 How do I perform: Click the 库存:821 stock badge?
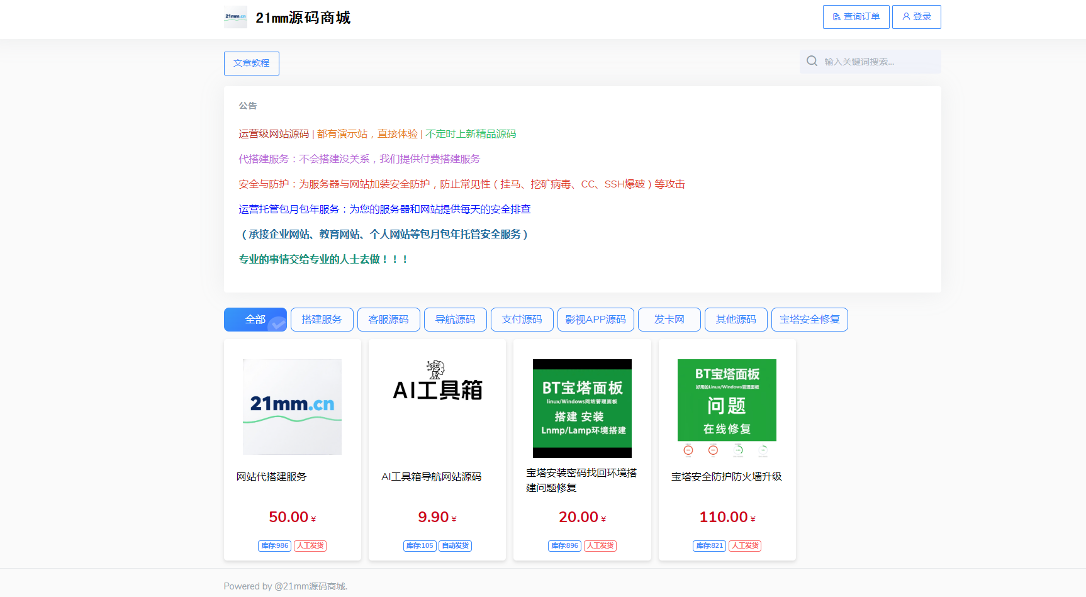[710, 546]
